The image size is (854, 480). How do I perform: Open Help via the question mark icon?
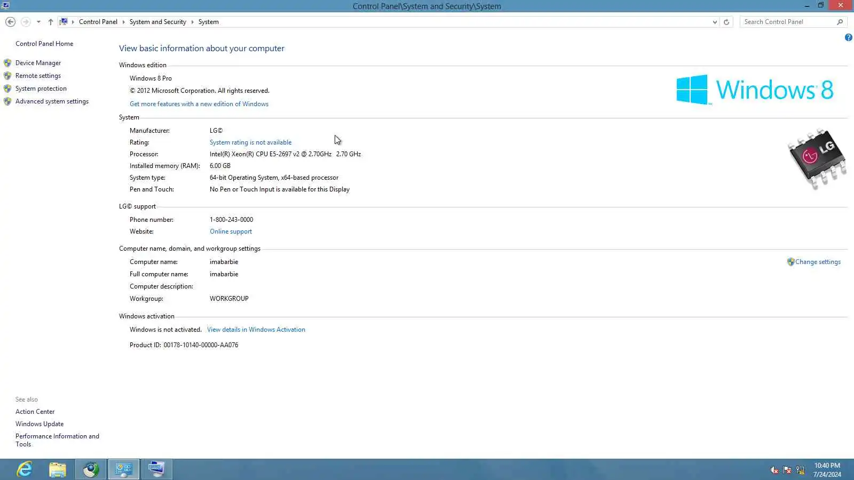848,37
